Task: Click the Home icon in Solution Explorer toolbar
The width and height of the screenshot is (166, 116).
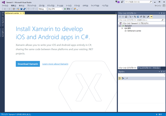Action: click(126, 17)
